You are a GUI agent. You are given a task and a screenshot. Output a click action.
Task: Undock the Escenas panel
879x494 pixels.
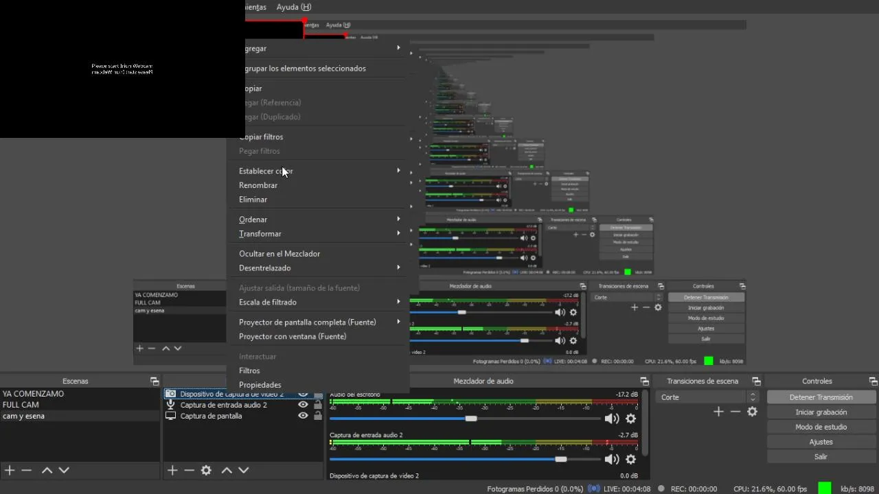[155, 381]
